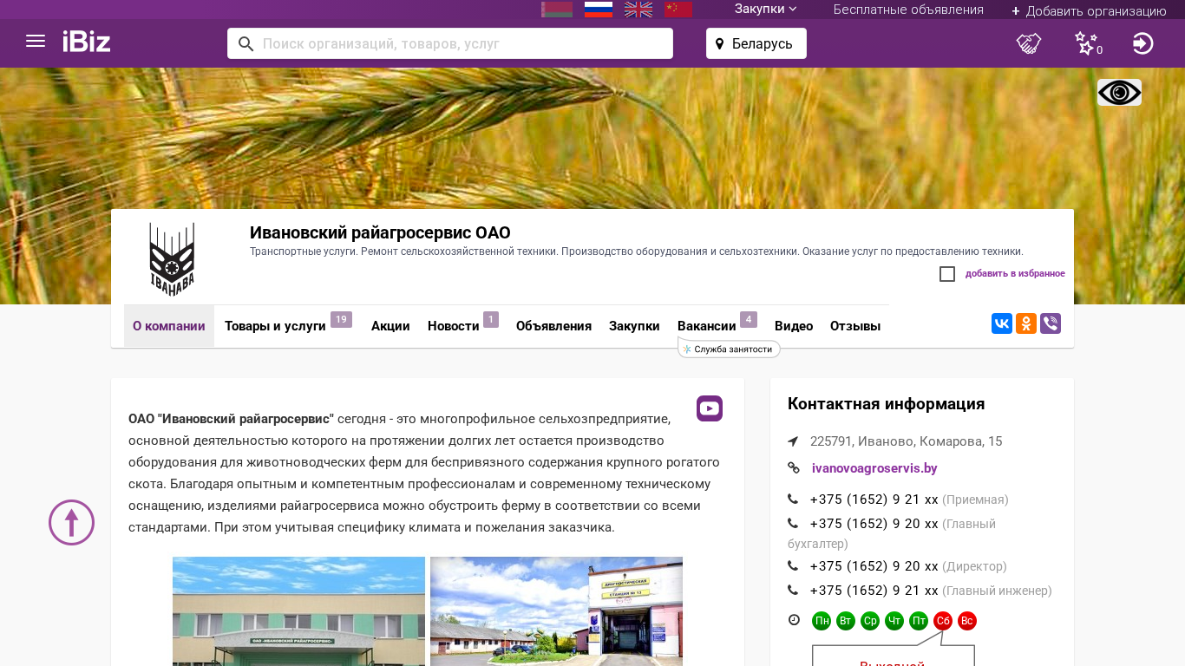This screenshot has width=1185, height=666.
Task: Visit ivanovoagroservis.by website link
Action: (874, 468)
